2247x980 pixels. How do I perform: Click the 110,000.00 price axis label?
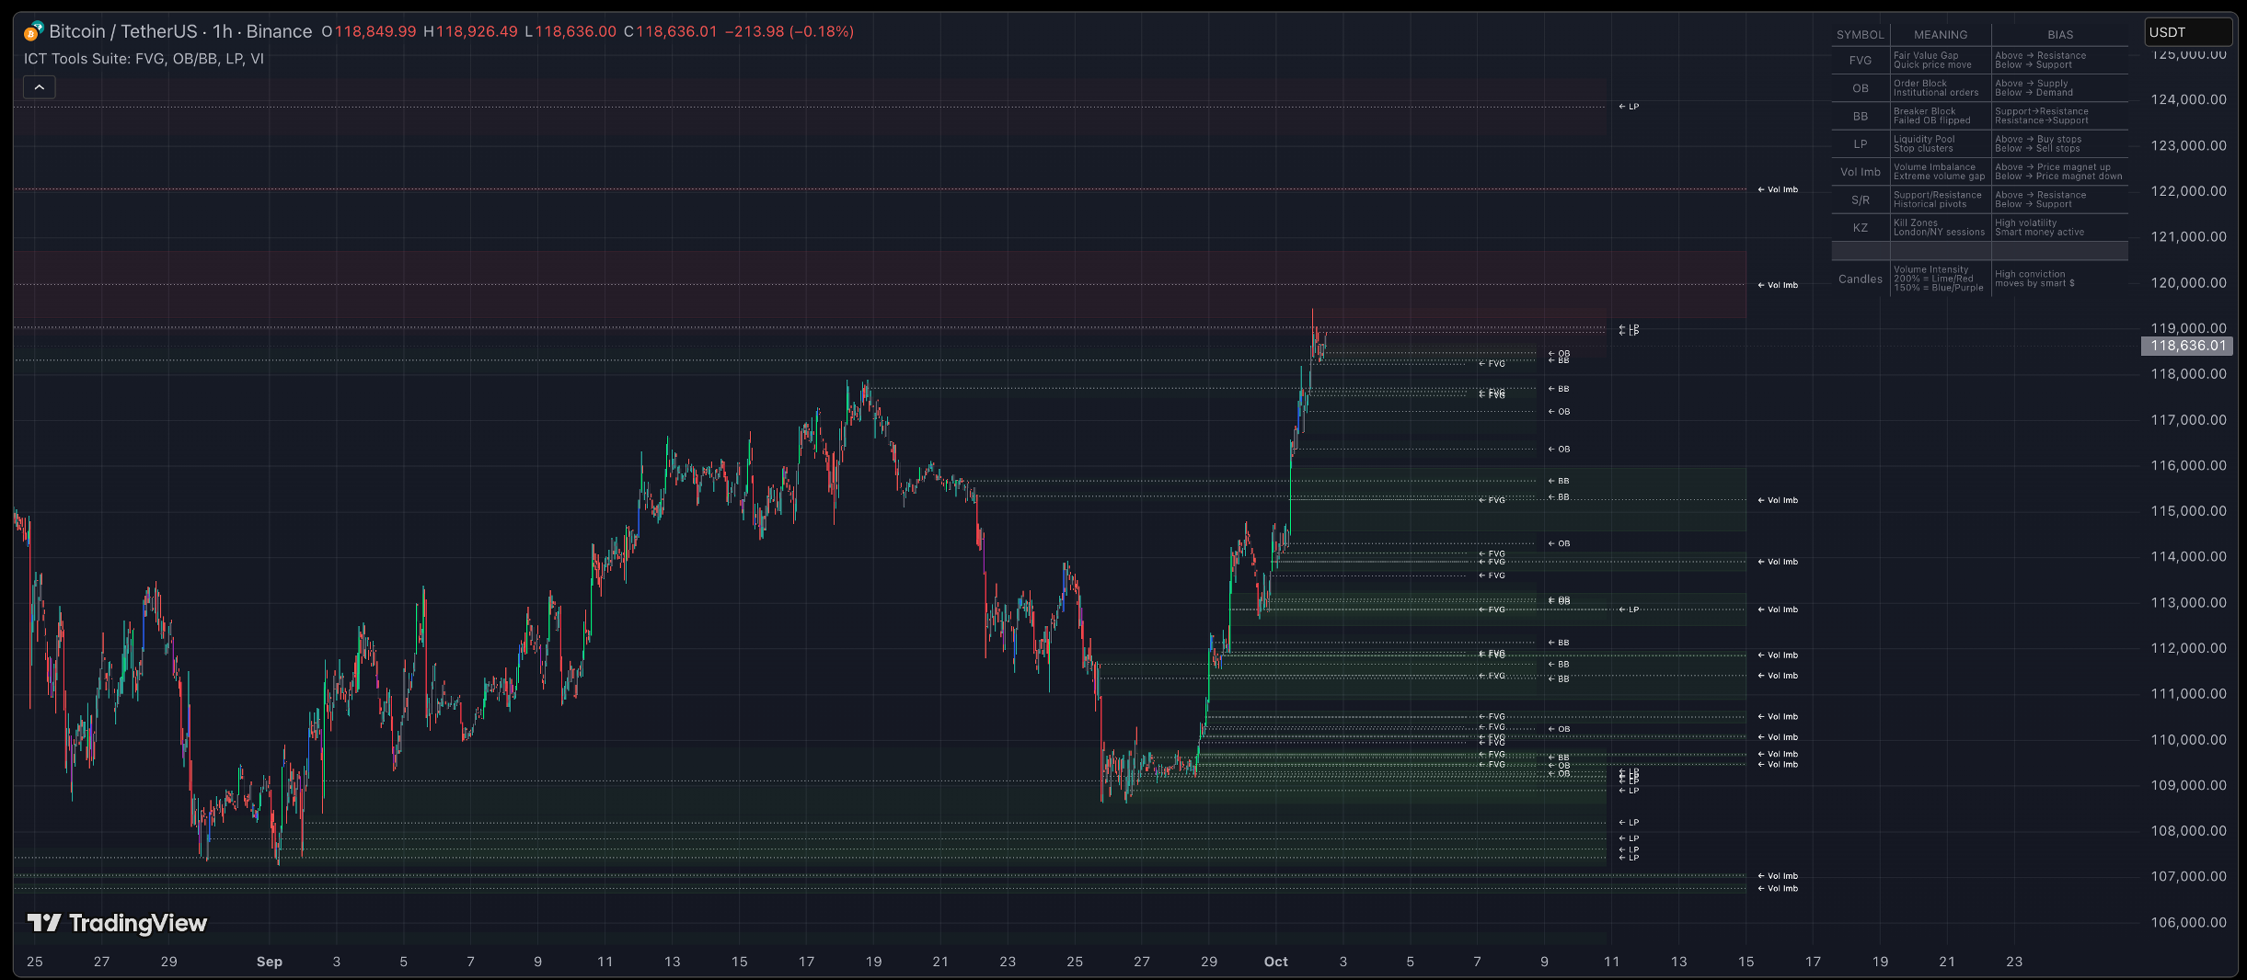click(2187, 739)
